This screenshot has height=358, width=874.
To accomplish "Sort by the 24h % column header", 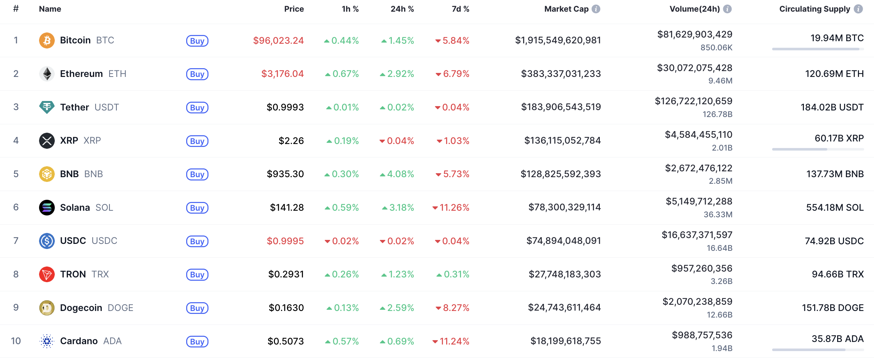I will (402, 9).
